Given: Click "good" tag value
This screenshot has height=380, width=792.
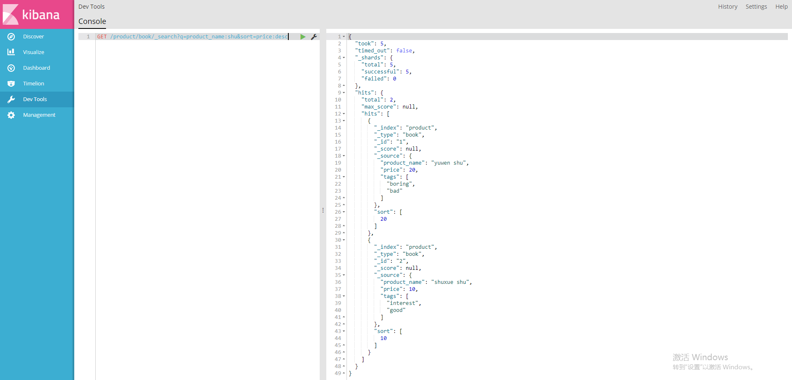Looking at the screenshot, I should (x=396, y=310).
